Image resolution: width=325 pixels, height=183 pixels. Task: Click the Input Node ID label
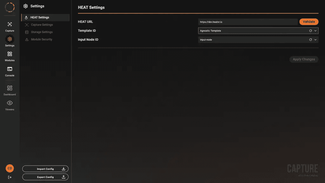pyautogui.click(x=88, y=39)
